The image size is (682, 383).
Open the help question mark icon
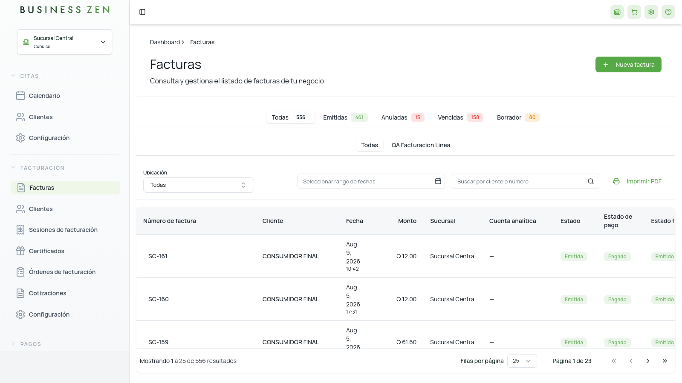click(x=668, y=12)
